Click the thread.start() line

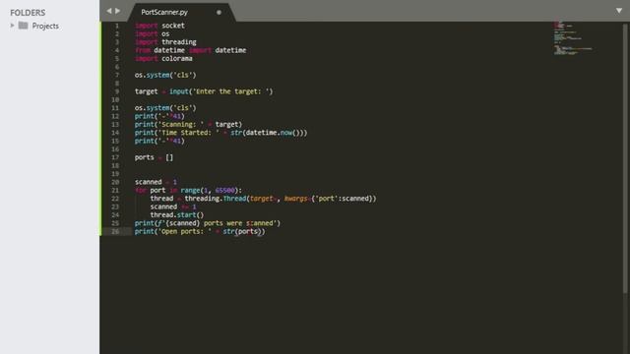click(177, 215)
